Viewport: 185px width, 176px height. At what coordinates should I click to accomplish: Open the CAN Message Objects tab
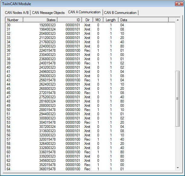pos(48,13)
